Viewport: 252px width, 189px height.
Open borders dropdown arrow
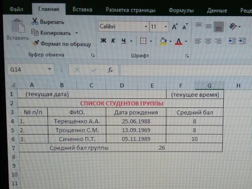click(x=151, y=41)
